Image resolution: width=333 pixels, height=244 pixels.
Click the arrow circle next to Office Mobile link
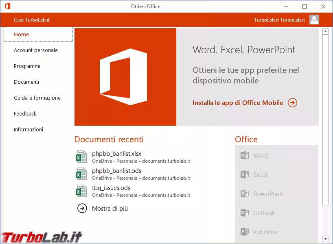(292, 103)
